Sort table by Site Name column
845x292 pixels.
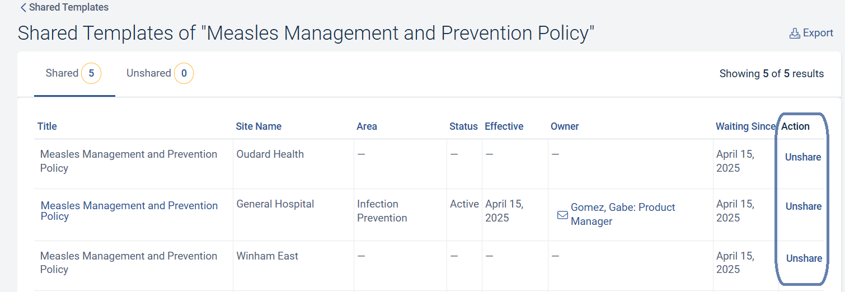[258, 126]
